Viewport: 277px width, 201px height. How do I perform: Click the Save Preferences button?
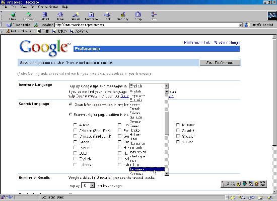[220, 63]
